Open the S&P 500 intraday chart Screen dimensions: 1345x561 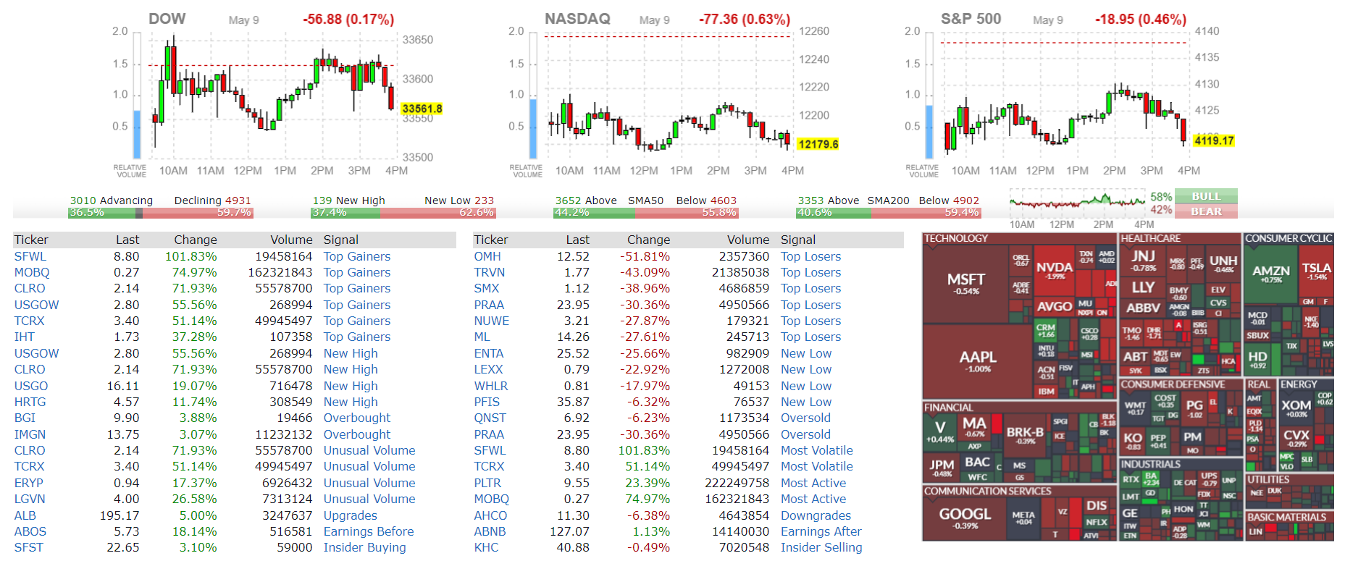(x=1070, y=94)
